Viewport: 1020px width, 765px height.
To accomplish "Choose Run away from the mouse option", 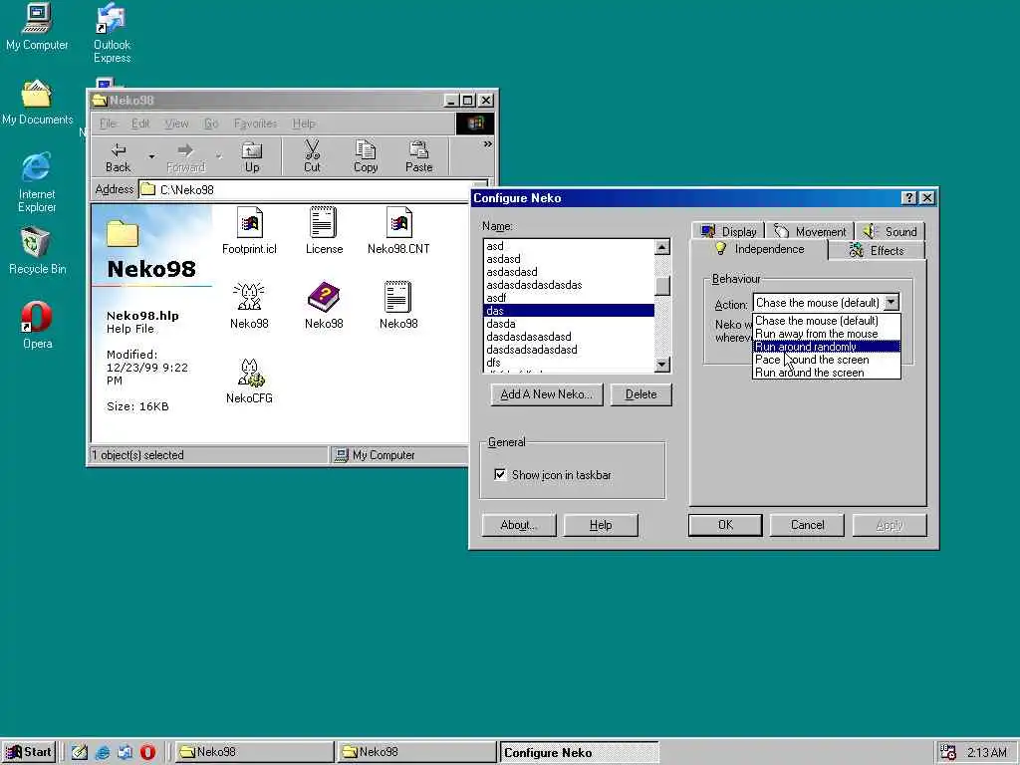I will [826, 334].
